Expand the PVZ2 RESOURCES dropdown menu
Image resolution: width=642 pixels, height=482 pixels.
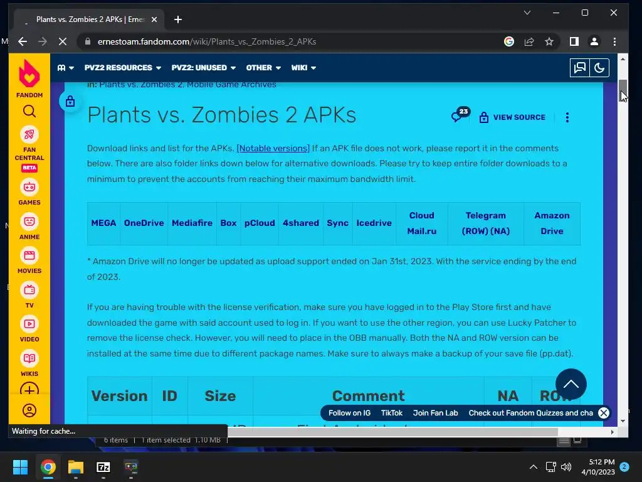tap(123, 68)
